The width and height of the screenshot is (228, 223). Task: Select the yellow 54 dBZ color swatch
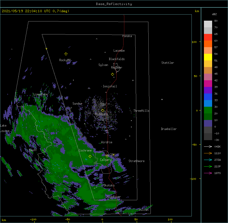pos(208,57)
